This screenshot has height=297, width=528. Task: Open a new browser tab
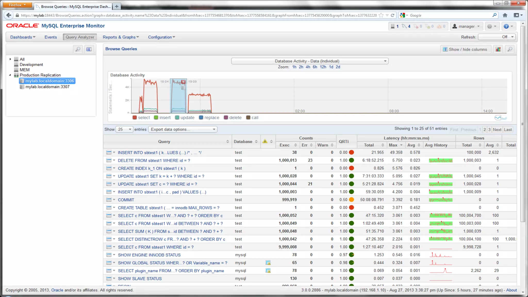pos(117,6)
